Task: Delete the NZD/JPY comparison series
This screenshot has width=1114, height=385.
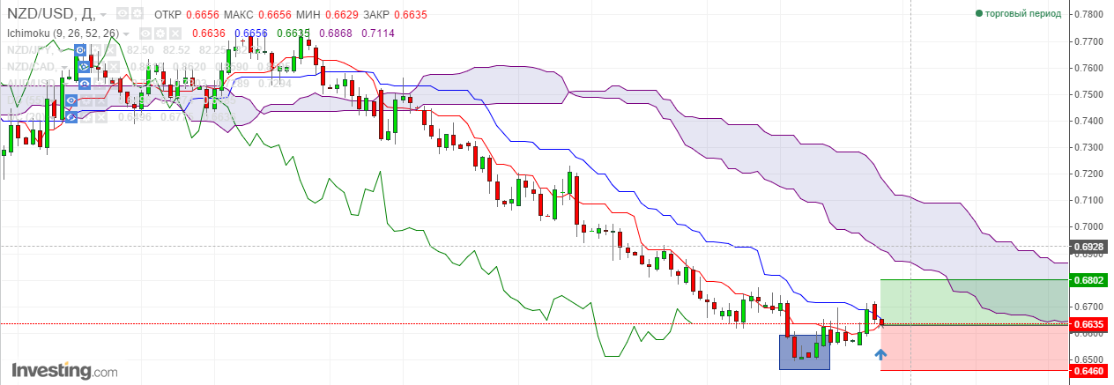Action: (x=110, y=50)
